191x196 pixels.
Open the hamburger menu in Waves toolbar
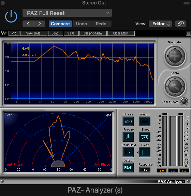(188, 33)
